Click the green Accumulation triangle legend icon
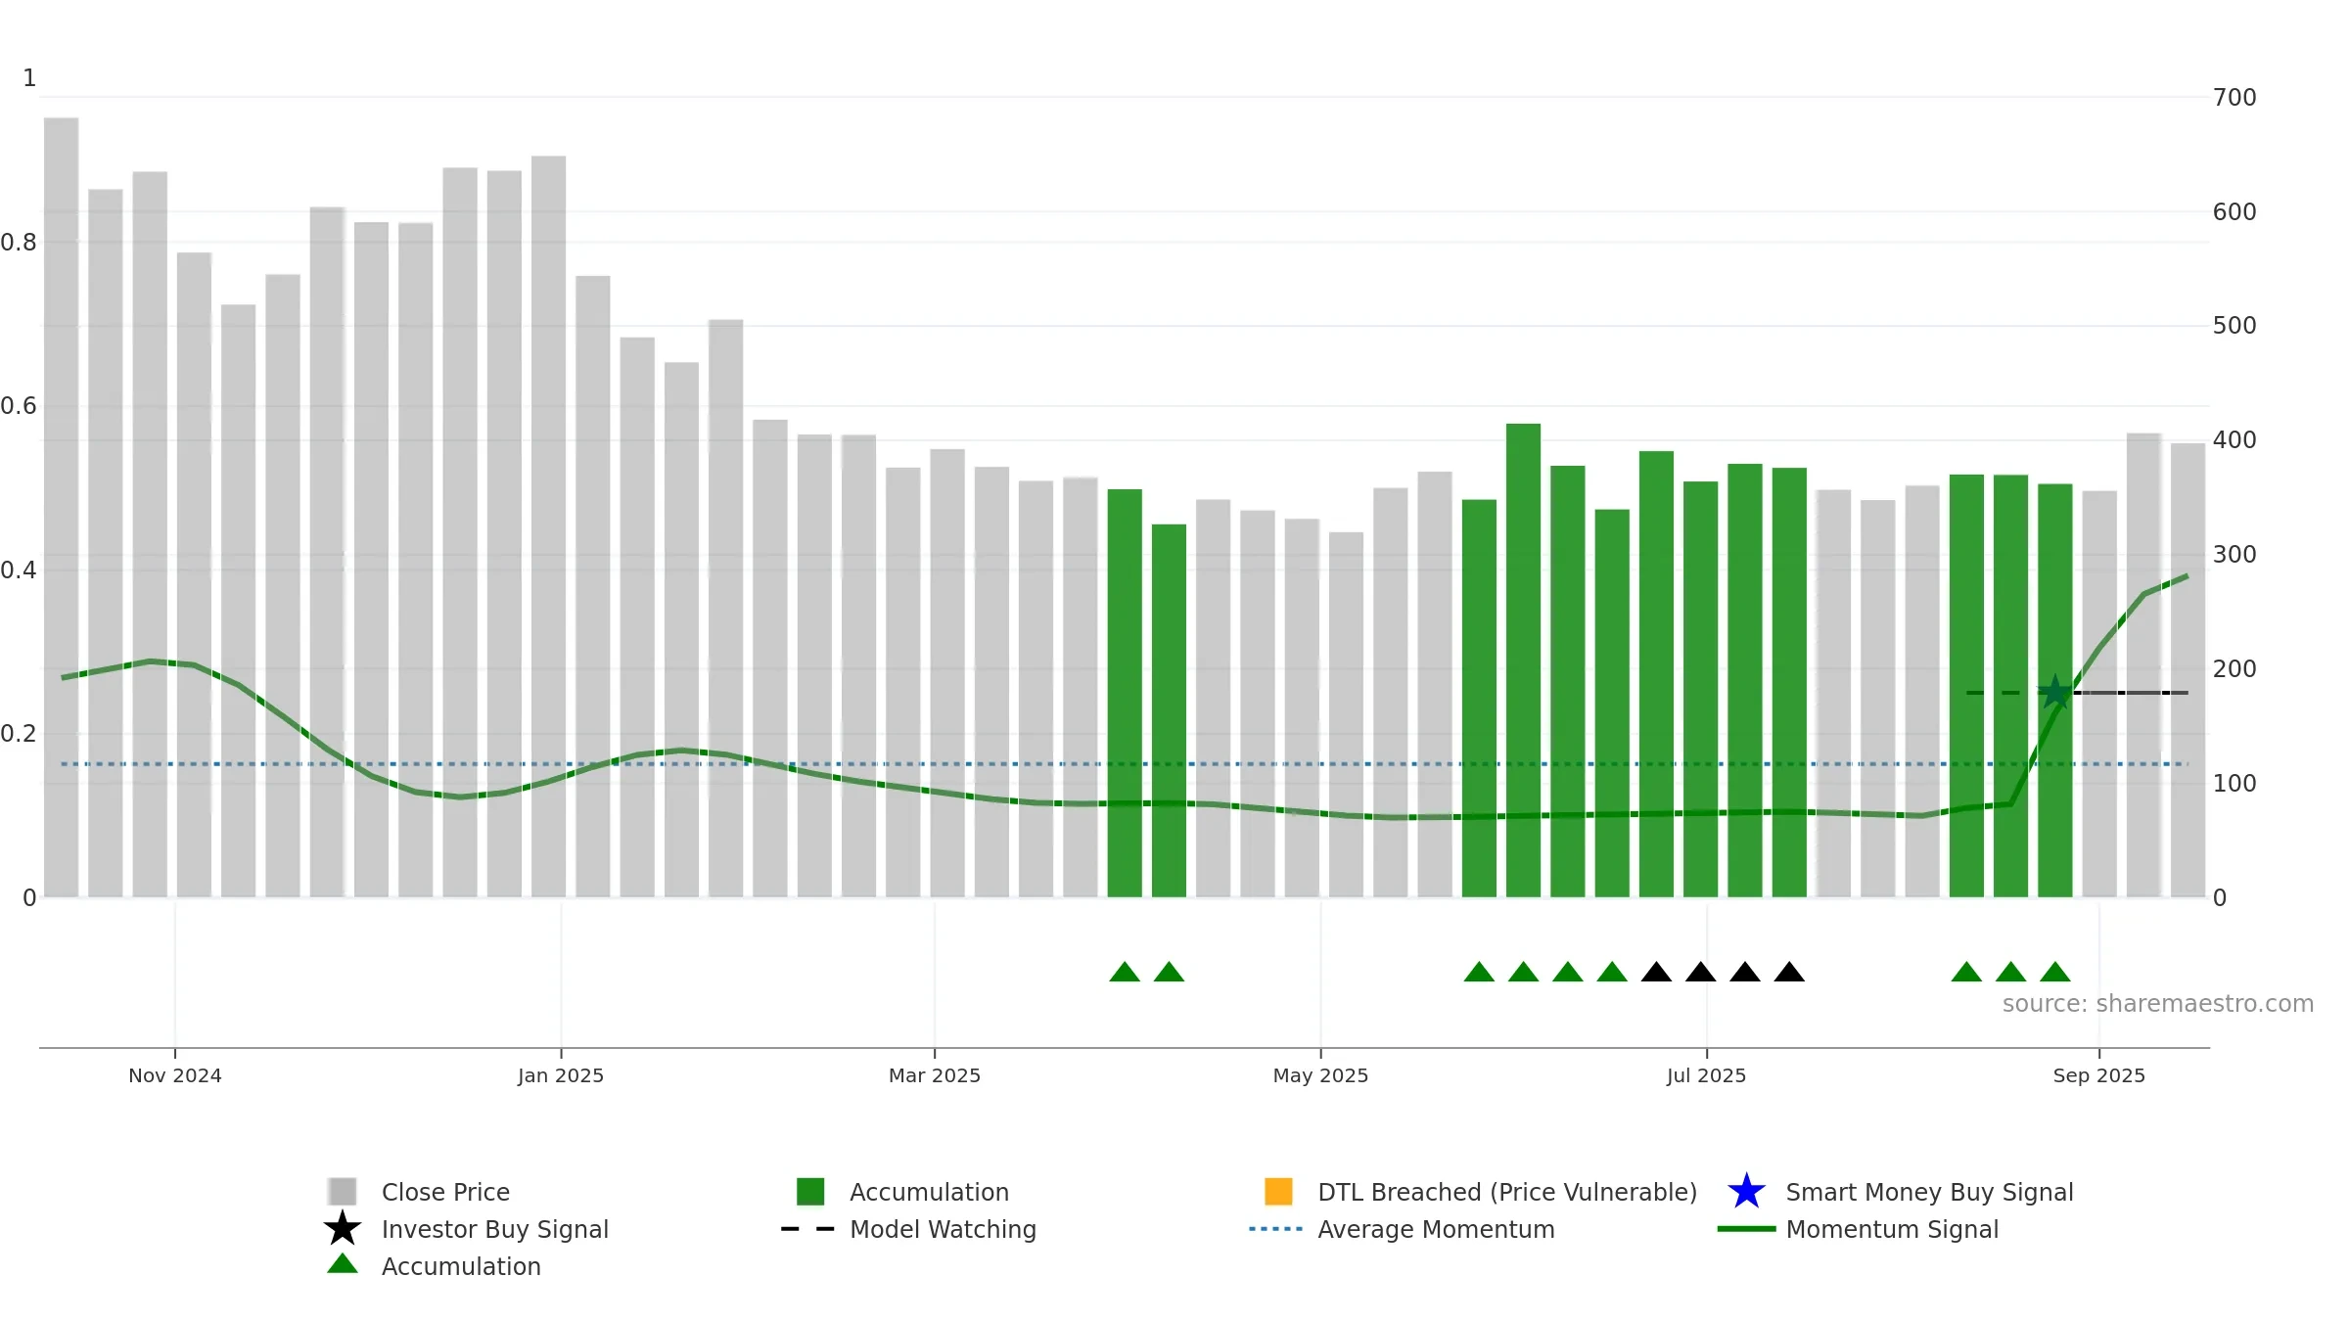The image size is (2349, 1321). (343, 1263)
